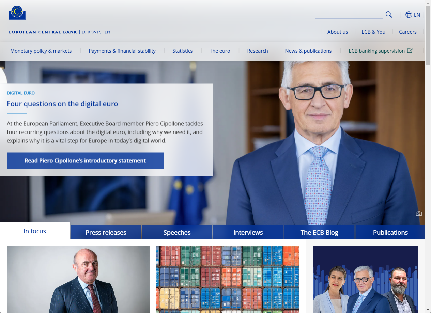The image size is (431, 313).
Task: Click the magnifying glass search icon
Action: point(389,14)
